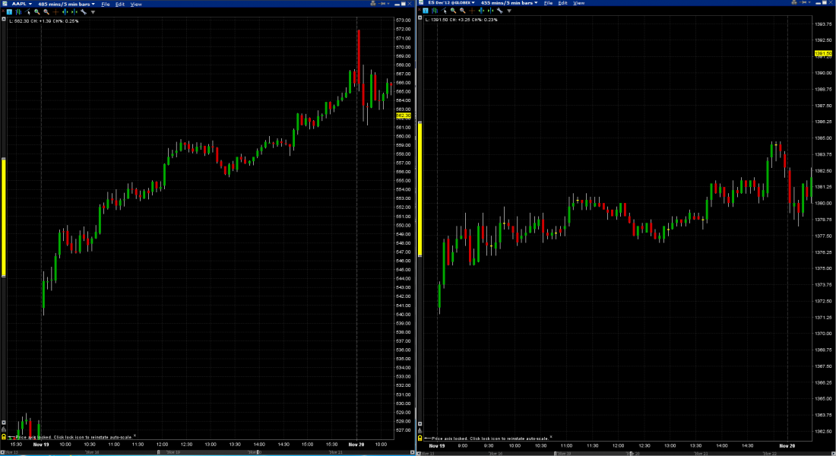836x456 pixels.
Task: Click the AAPL chart horizontal time scrollbar
Action: click(x=205, y=451)
